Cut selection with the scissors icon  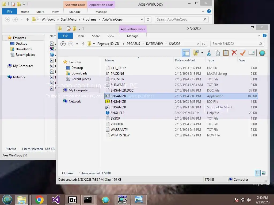(x=209, y=53)
